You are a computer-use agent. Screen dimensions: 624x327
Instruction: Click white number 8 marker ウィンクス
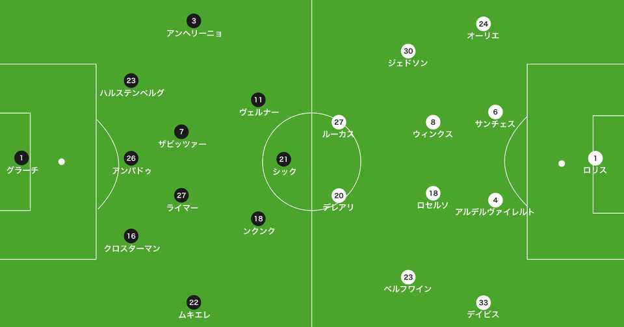tap(433, 122)
